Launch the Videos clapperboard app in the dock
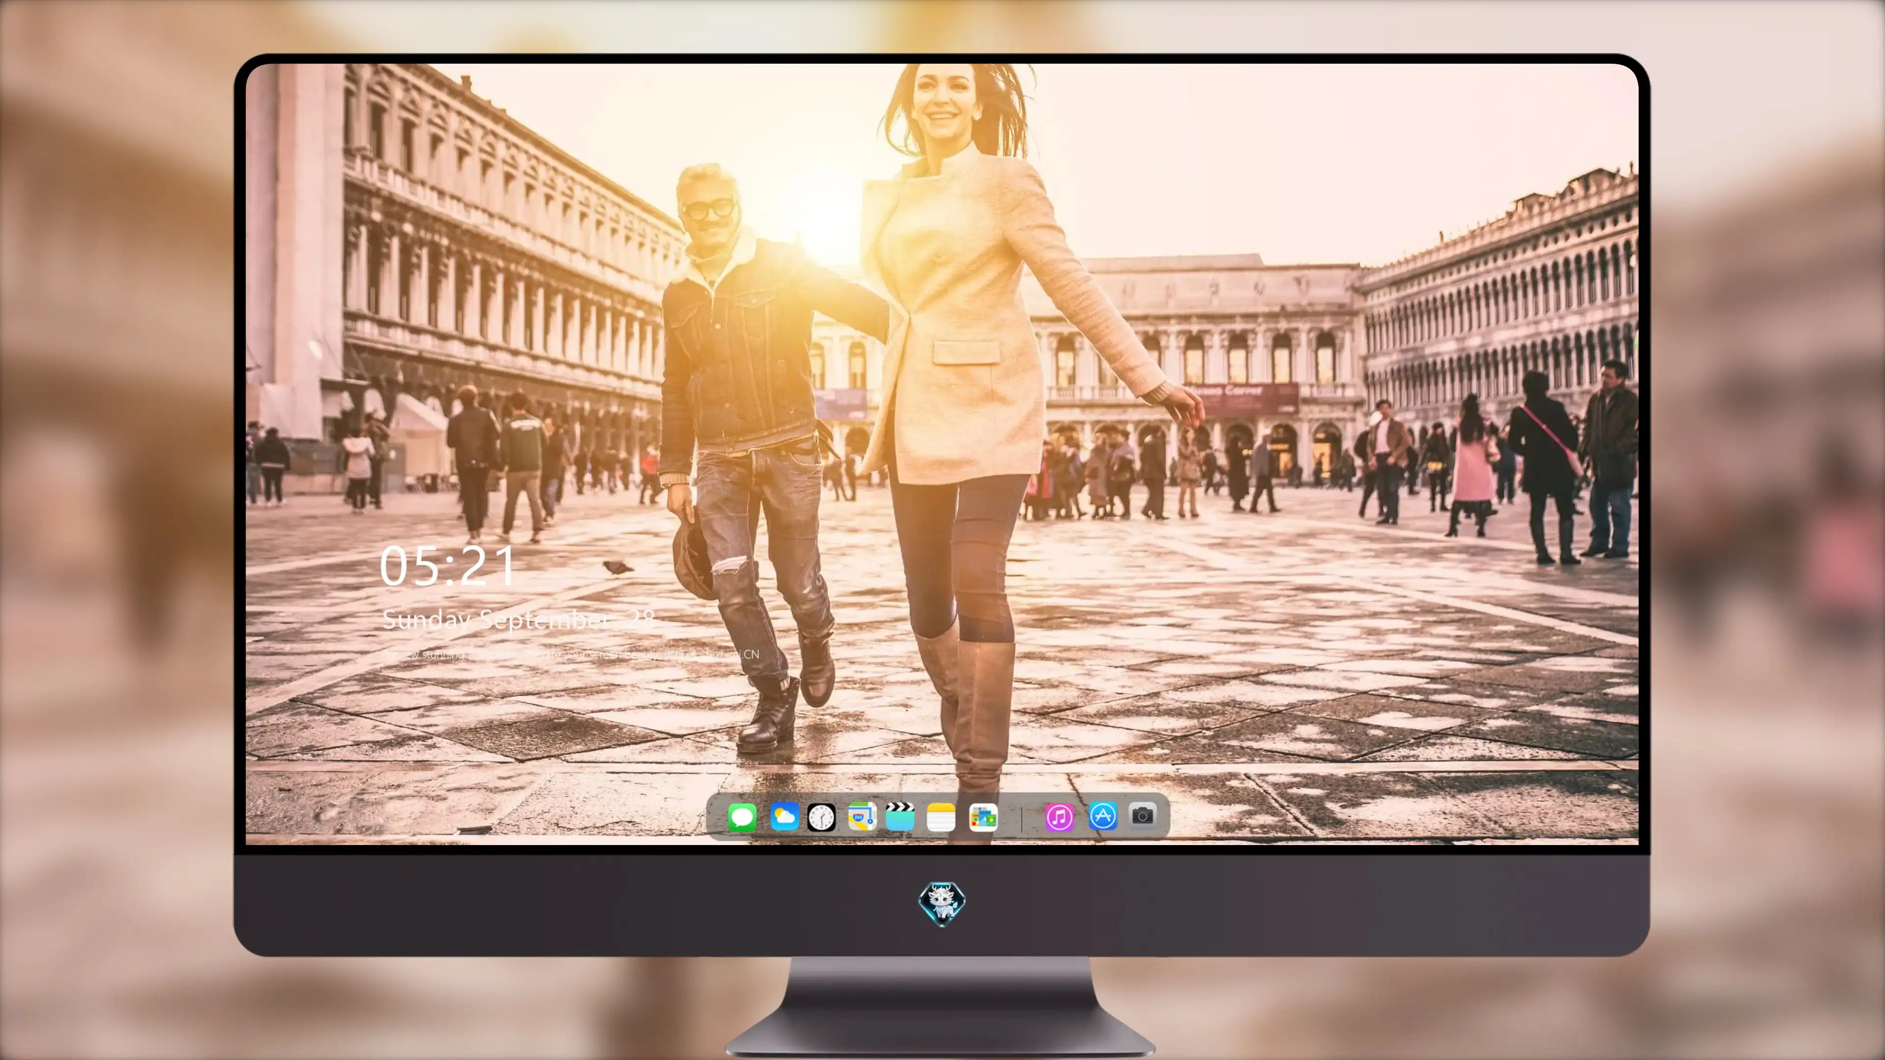 [899, 817]
